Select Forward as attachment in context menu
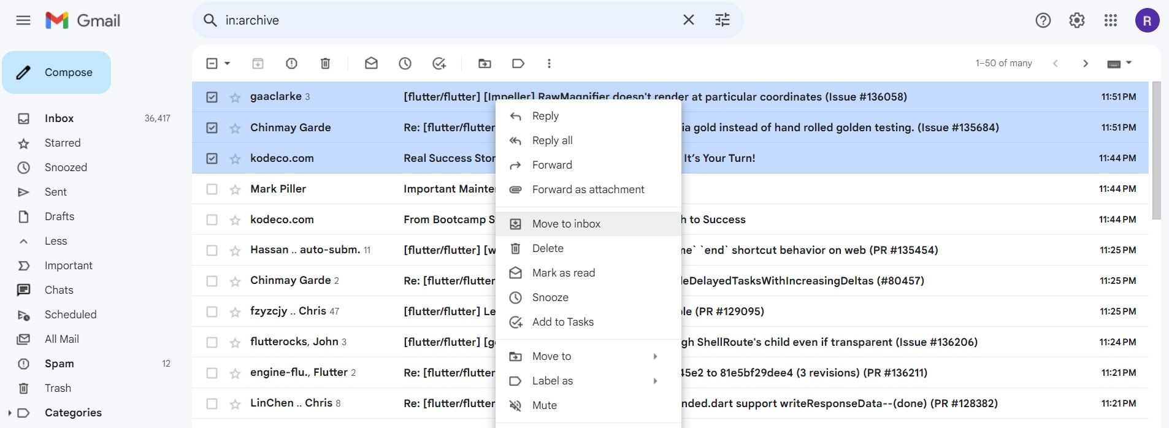1169x428 pixels. (x=588, y=189)
